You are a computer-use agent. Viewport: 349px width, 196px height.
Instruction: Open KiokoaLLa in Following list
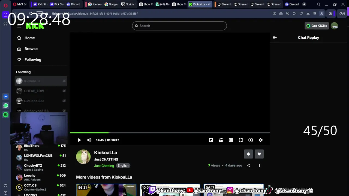point(41,81)
